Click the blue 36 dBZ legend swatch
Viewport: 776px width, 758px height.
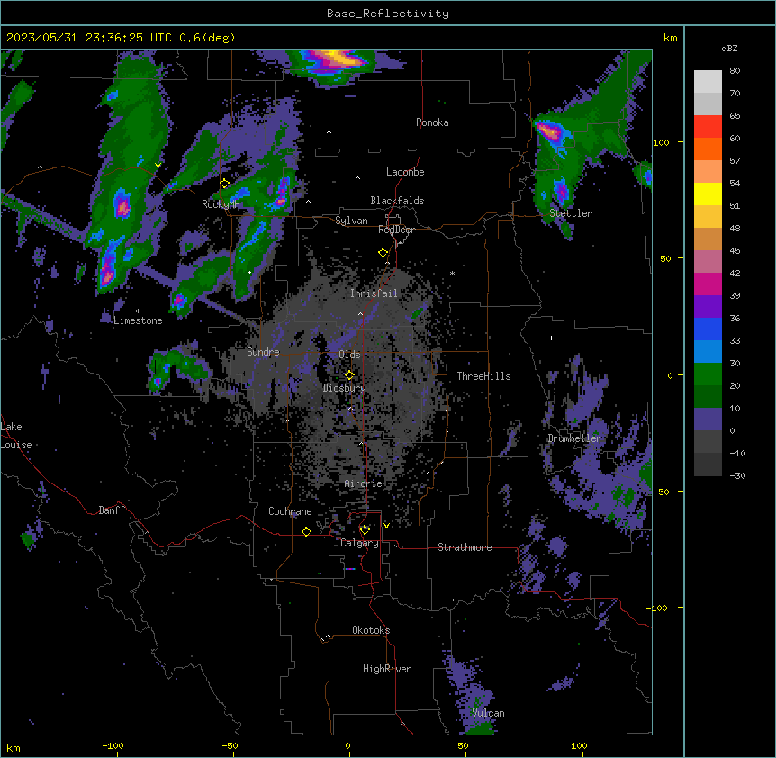tap(708, 329)
